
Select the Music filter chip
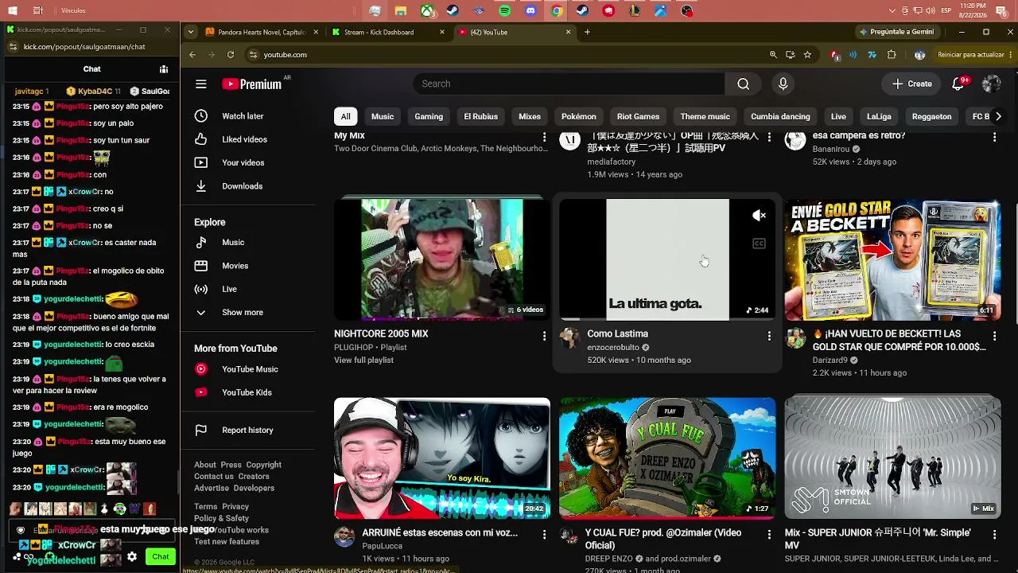pos(383,116)
